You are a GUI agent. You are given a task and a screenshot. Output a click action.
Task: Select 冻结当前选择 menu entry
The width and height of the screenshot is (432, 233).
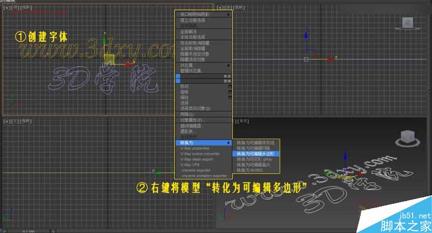point(193,37)
